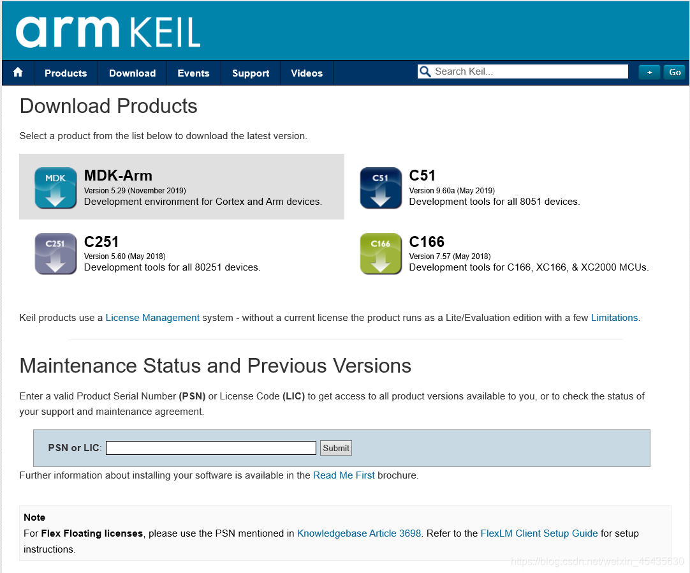Open the Download menu
Image resolution: width=690 pixels, height=573 pixels.
(x=133, y=73)
